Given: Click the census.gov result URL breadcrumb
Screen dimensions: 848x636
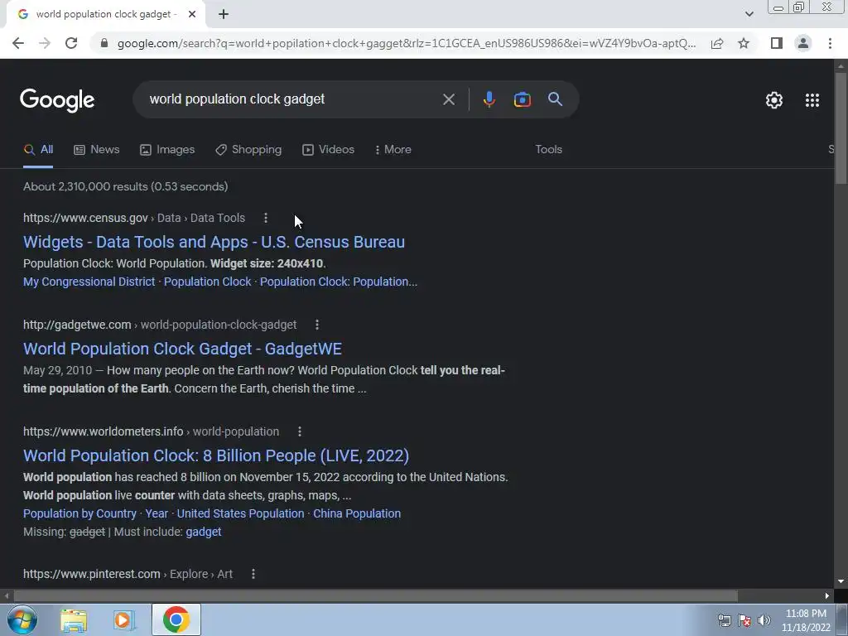Looking at the screenshot, I should click(x=134, y=218).
